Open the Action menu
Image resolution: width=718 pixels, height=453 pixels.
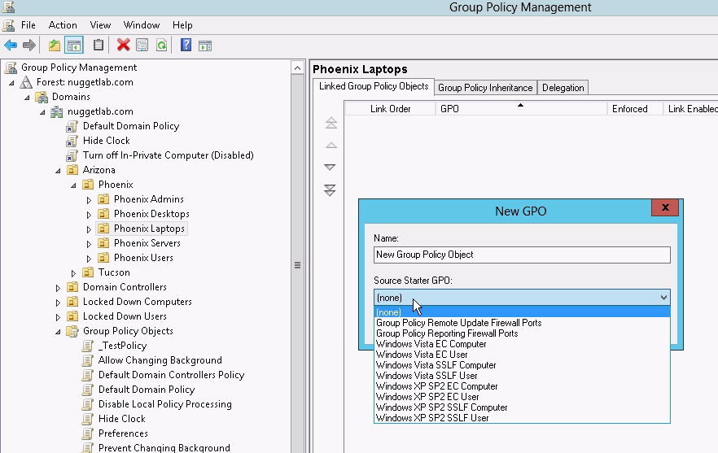click(x=63, y=25)
